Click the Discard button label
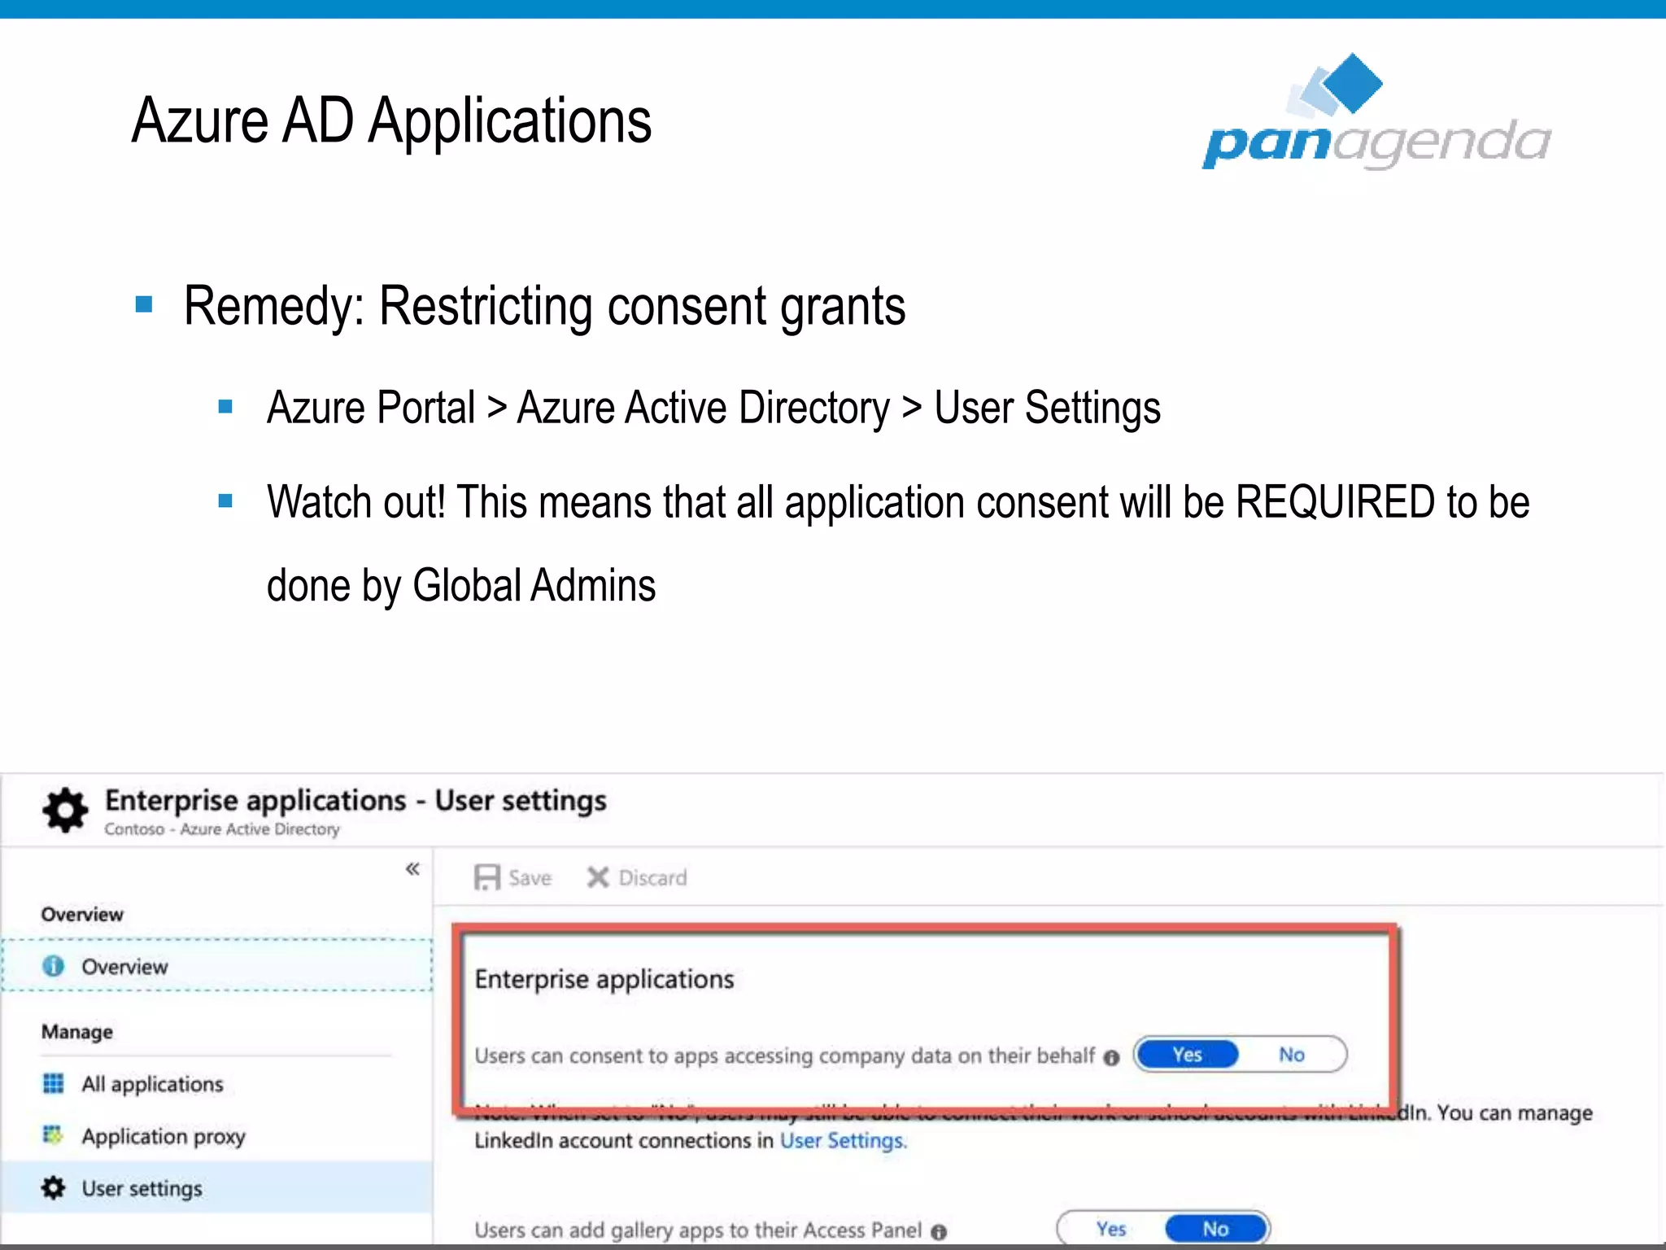This screenshot has height=1250, width=1666. pyautogui.click(x=652, y=877)
